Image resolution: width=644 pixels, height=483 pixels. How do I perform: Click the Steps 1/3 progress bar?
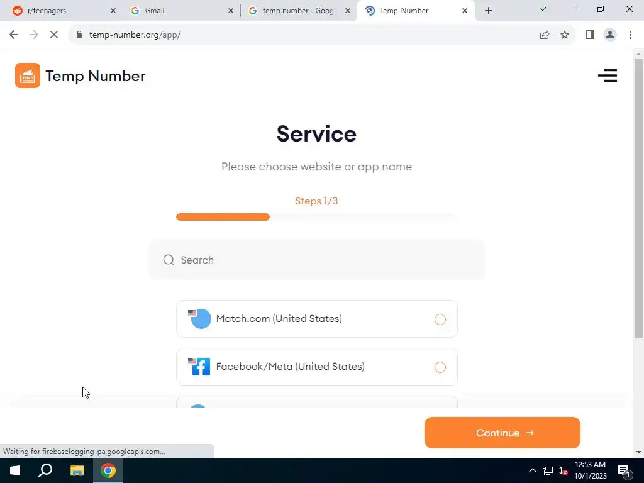point(316,217)
